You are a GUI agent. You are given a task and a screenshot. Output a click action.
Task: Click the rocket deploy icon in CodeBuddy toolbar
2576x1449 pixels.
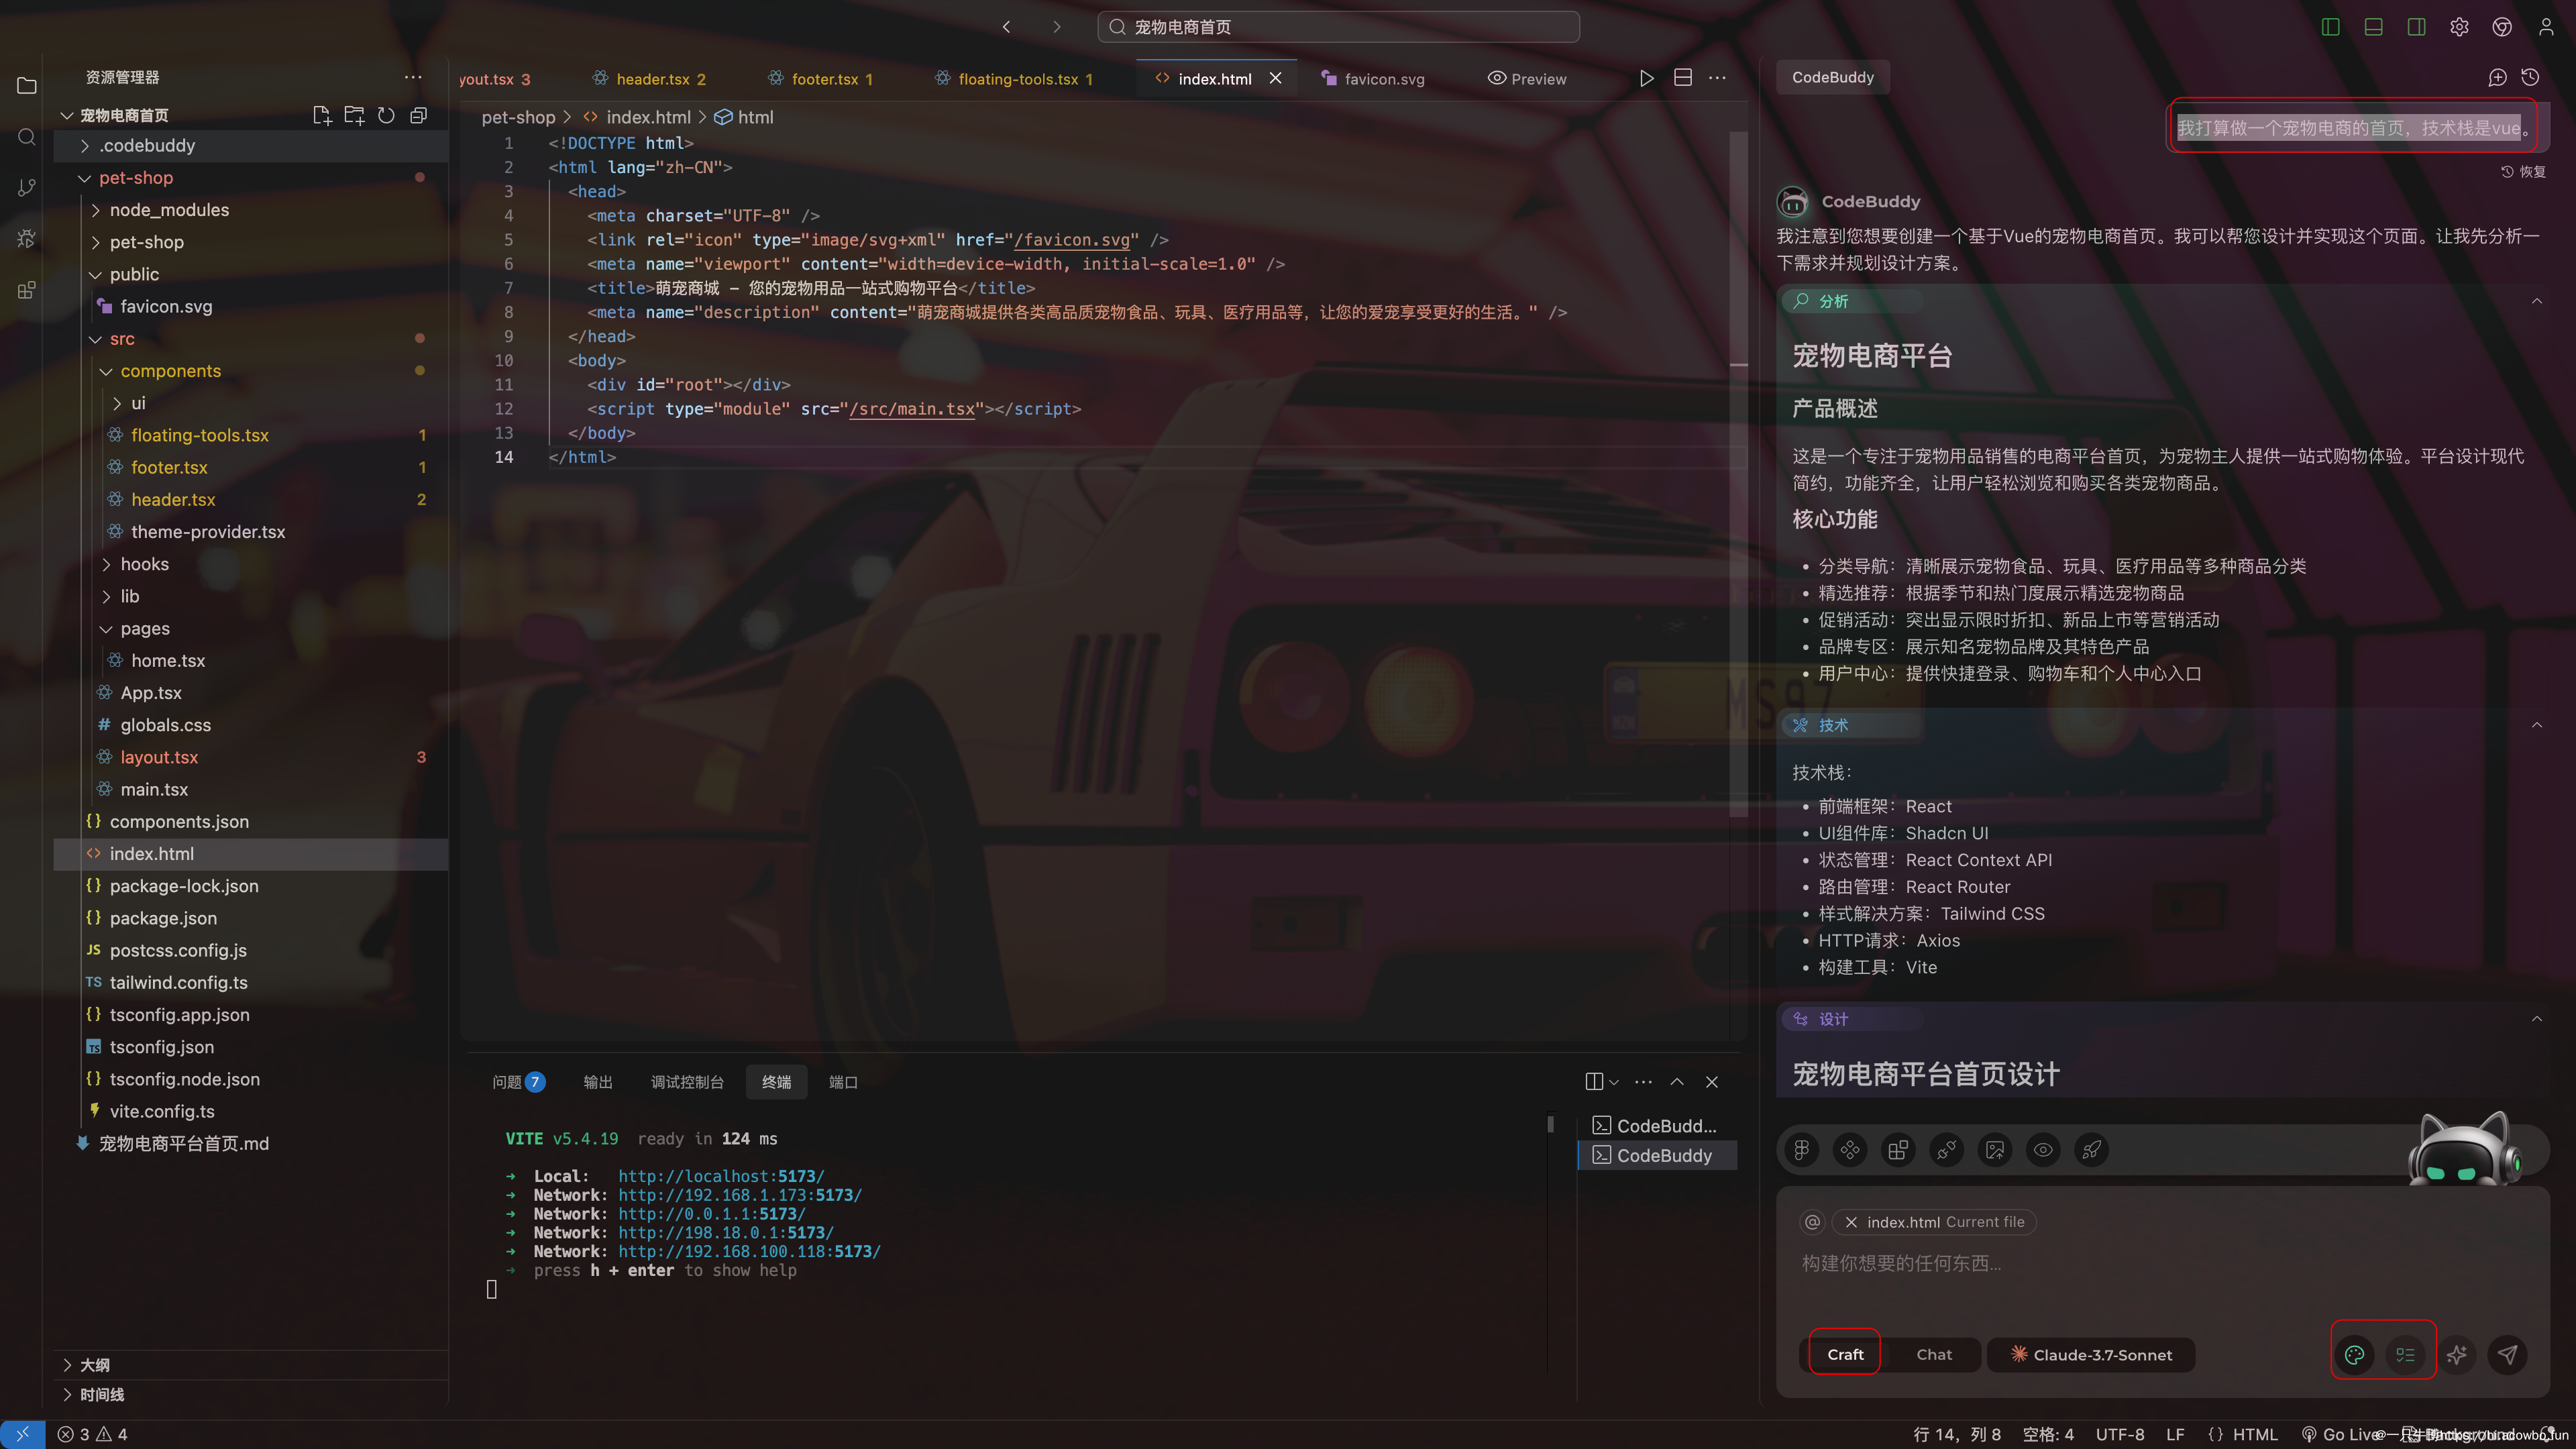click(x=2092, y=1150)
